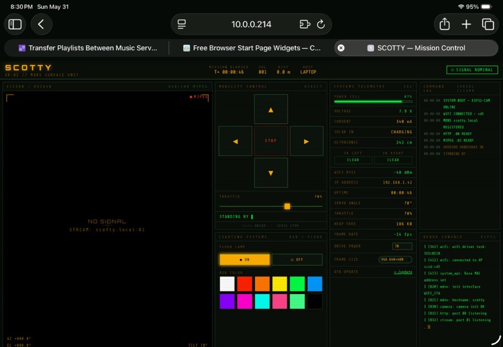Image resolution: width=503 pixels, height=347 pixels.
Task: Pick the red RGB color swatch
Action: (245, 284)
